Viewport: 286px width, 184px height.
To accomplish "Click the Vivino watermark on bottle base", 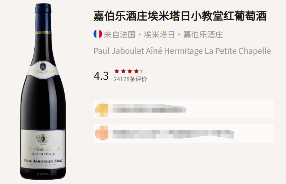I will pyautogui.click(x=43, y=174).
